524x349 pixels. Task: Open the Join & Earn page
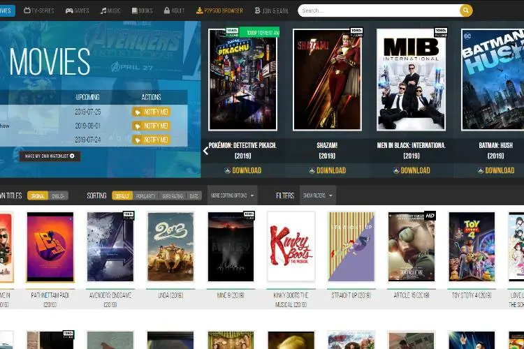pos(271,10)
